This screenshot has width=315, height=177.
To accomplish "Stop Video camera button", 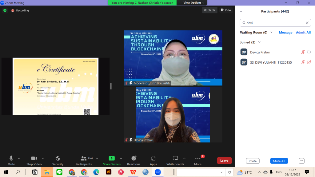I will pyautogui.click(x=34, y=160).
